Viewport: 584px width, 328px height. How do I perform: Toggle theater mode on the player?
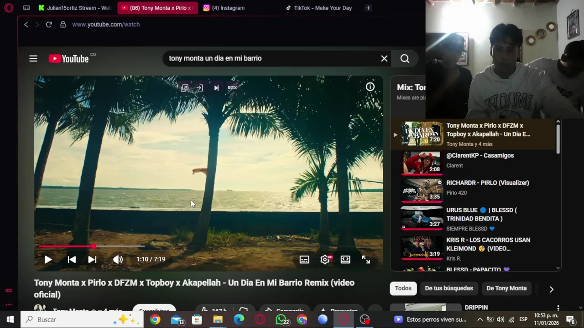pyautogui.click(x=345, y=260)
